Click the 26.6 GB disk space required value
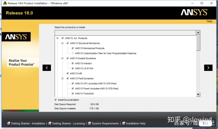This screenshot has height=129, width=218. point(94,104)
